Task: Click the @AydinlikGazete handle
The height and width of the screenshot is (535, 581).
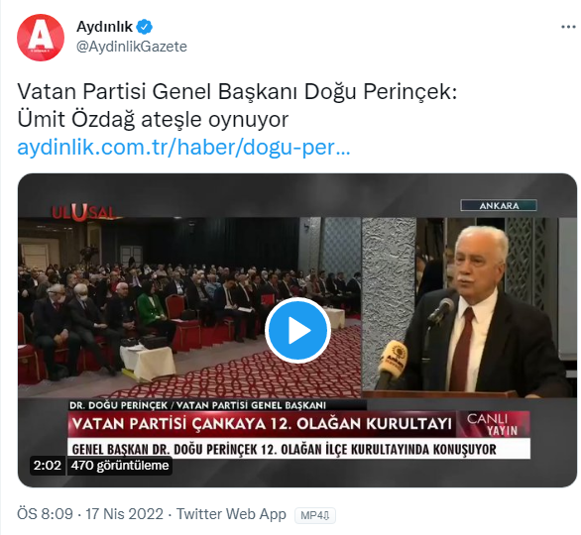Action: 132,47
